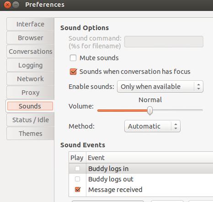Image resolution: width=213 pixels, height=202 pixels.
Task: Open the Enable sounds dropdown
Action: tap(160, 87)
